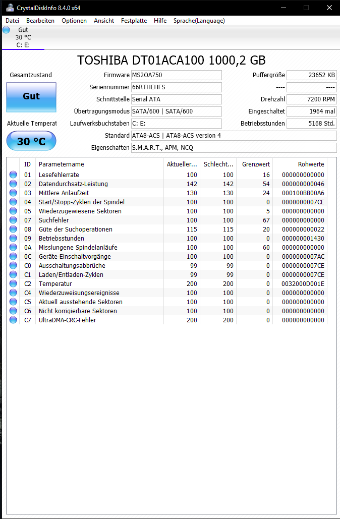The height and width of the screenshot is (519, 340).
Task: Click Grenzwert 54 in Datendurchsatz-Leistung row
Action: pyautogui.click(x=266, y=184)
